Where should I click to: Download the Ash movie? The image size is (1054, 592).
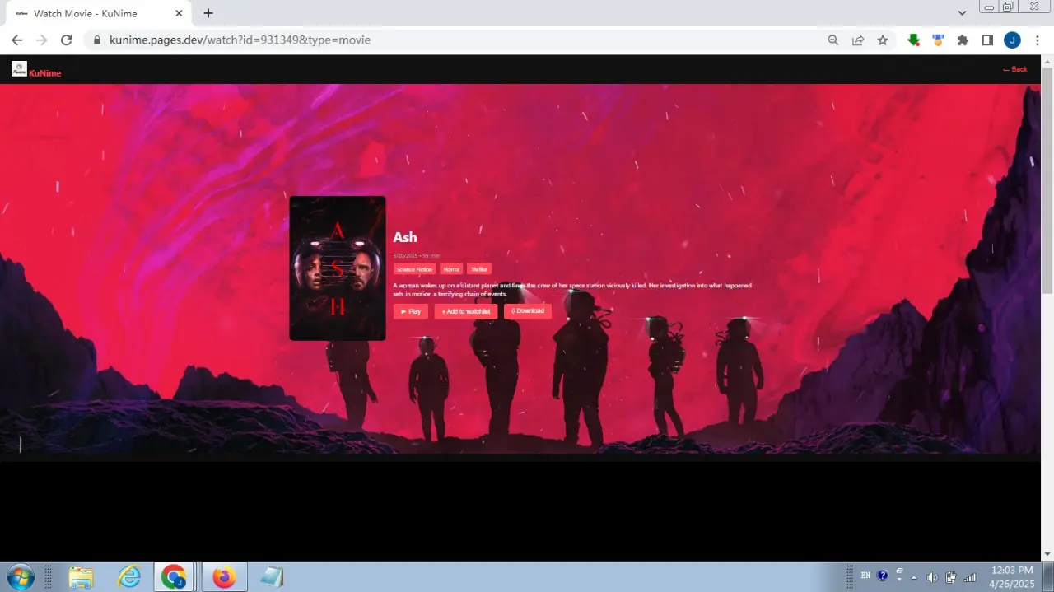[x=528, y=311]
